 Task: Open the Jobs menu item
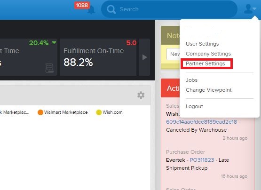click(191, 80)
